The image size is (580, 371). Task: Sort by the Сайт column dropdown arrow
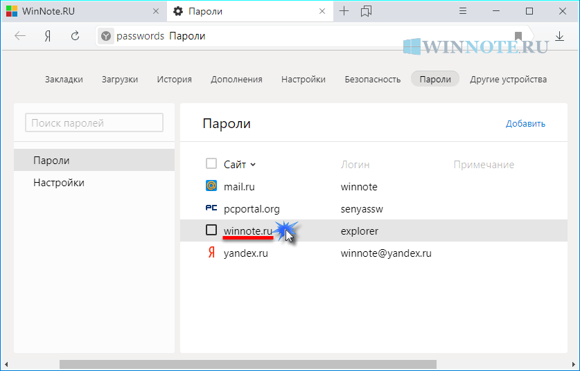pos(253,165)
